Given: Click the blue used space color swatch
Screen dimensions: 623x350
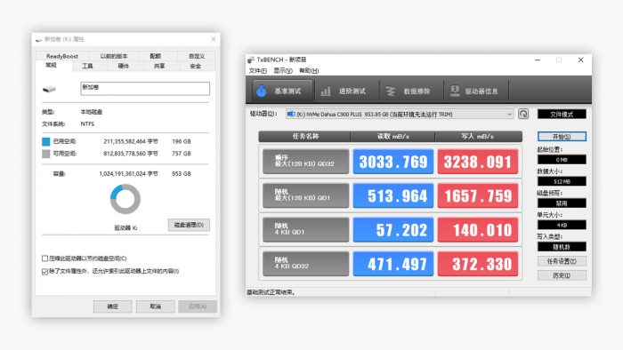Looking at the screenshot, I should [46, 141].
